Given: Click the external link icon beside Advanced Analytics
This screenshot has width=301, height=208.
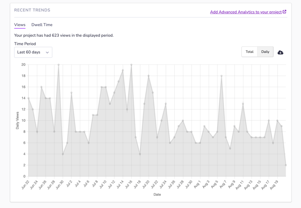Looking at the screenshot, I should [284, 12].
